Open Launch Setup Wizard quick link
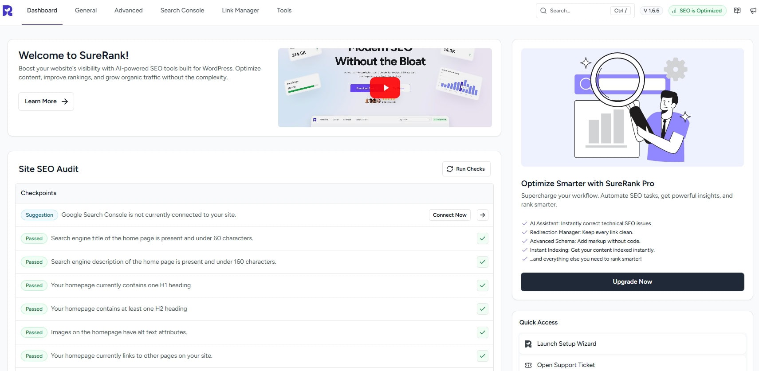759x371 pixels. [633, 344]
